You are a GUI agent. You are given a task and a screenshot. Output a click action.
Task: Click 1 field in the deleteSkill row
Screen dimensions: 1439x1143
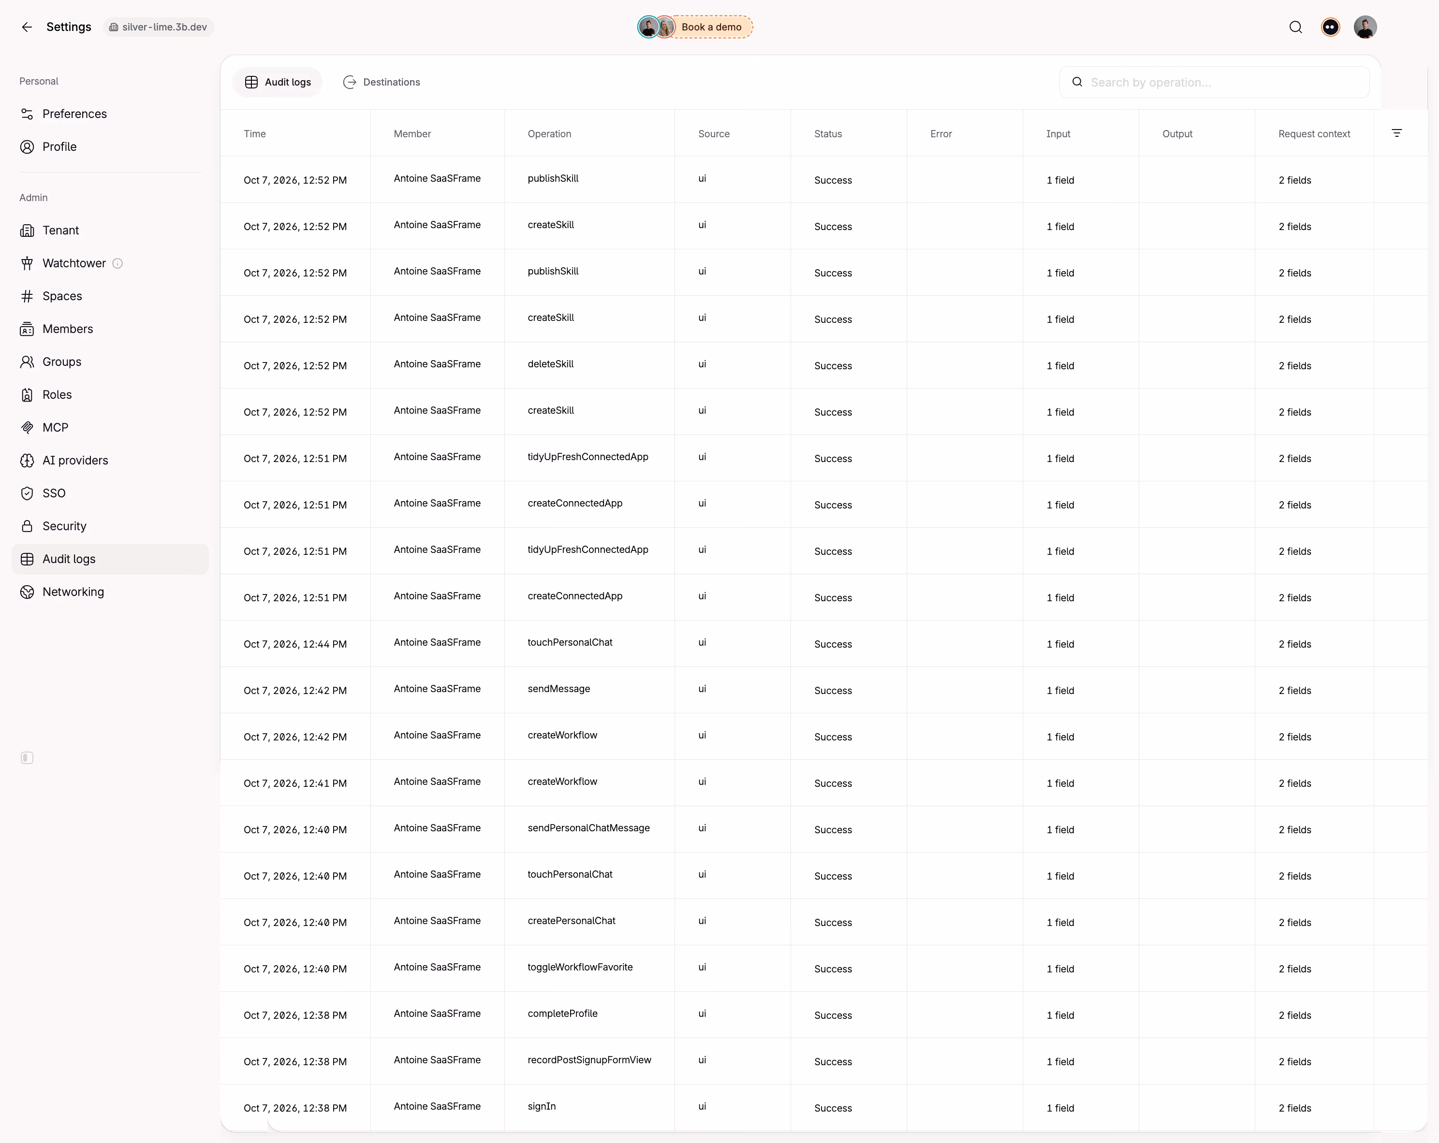pyautogui.click(x=1060, y=366)
